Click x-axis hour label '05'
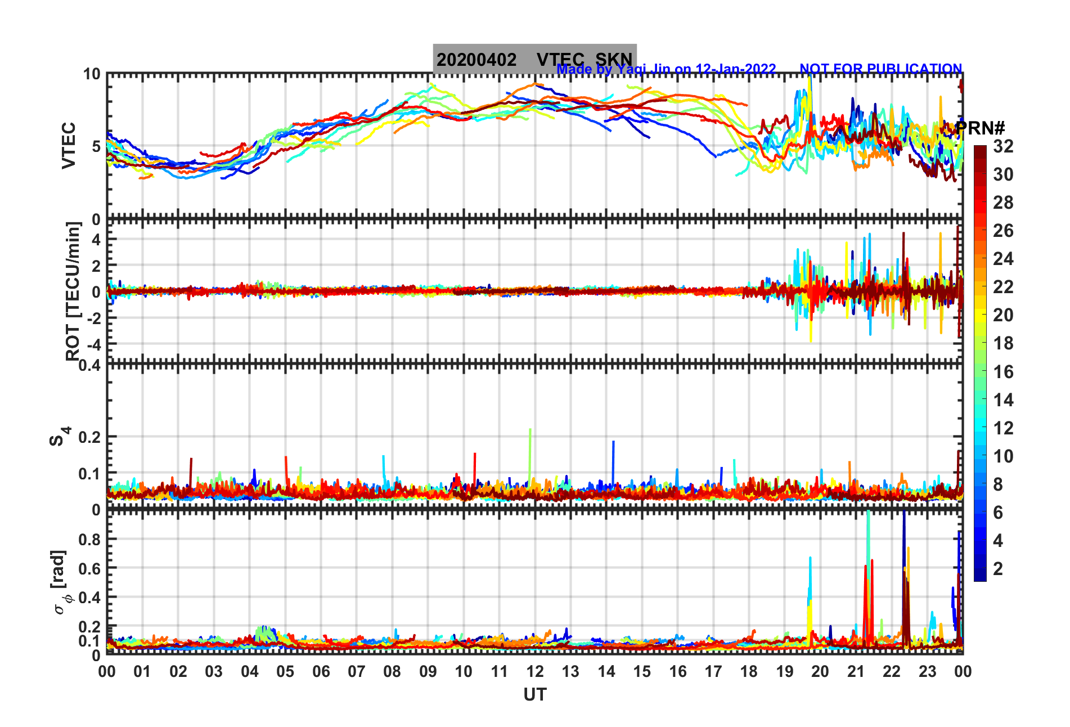This screenshot has height=727, width=1070. 285,672
